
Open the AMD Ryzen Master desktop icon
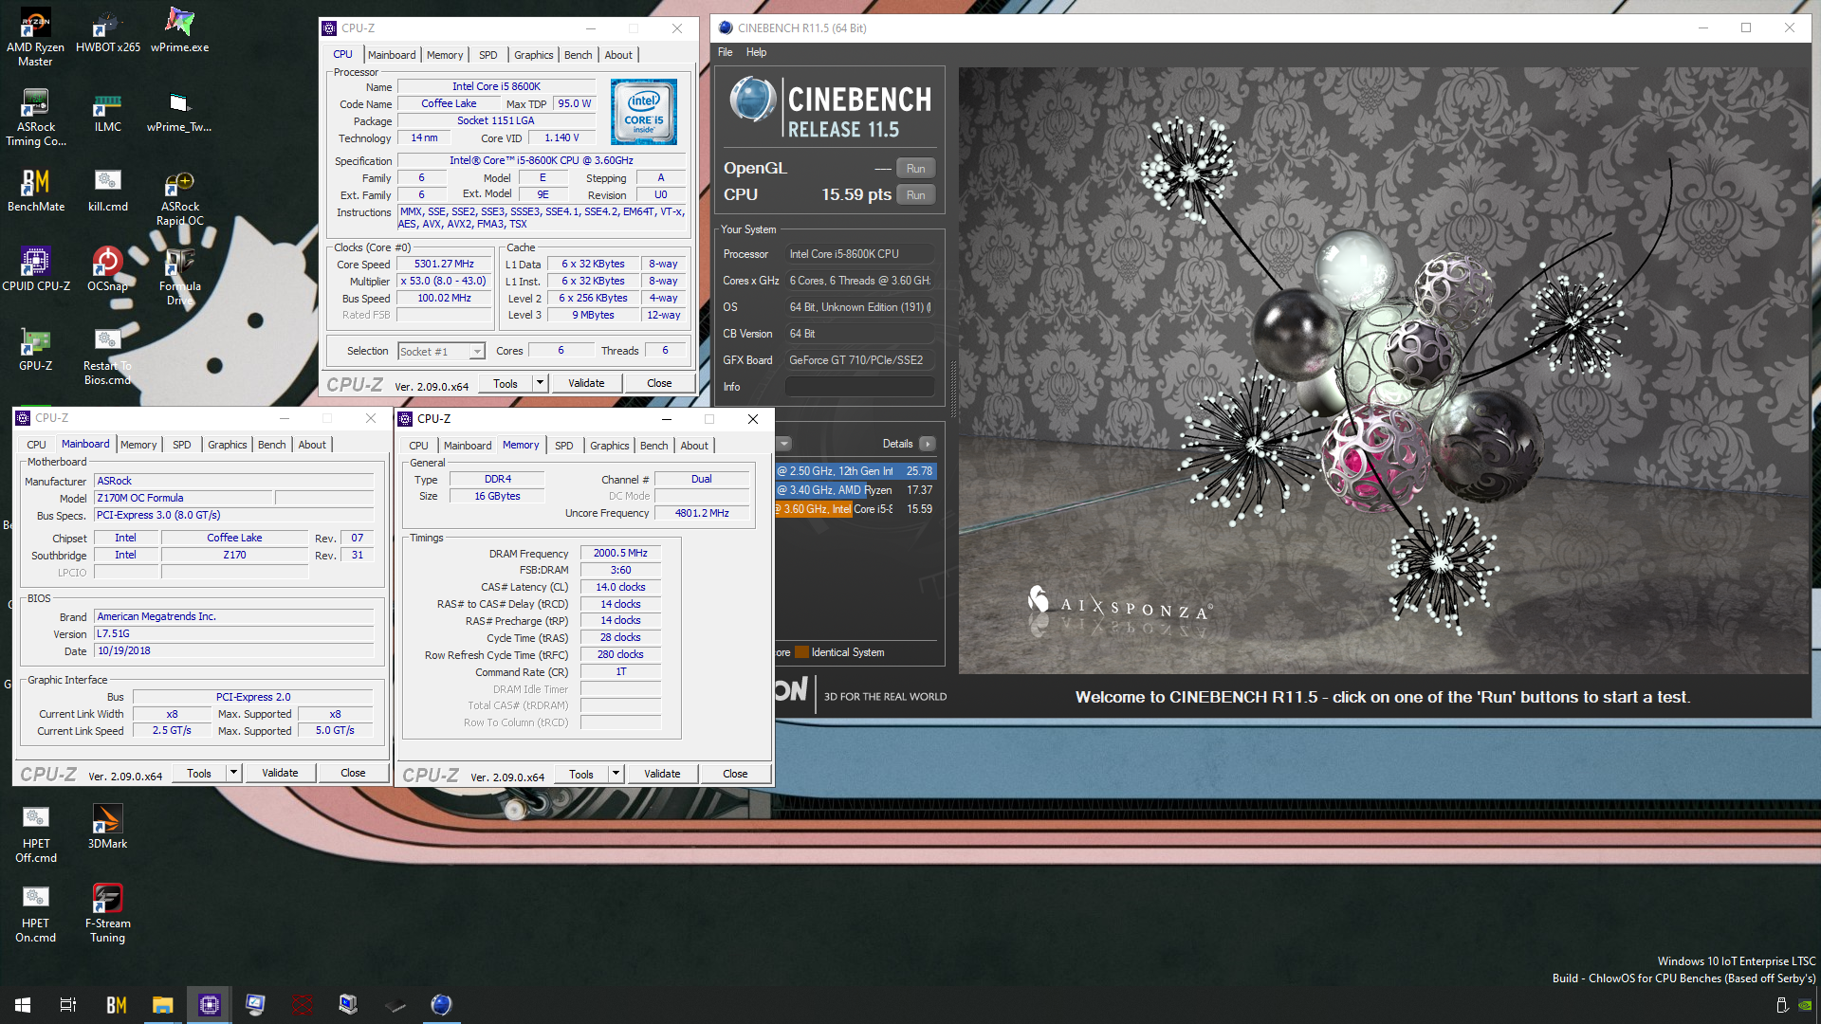point(35,37)
